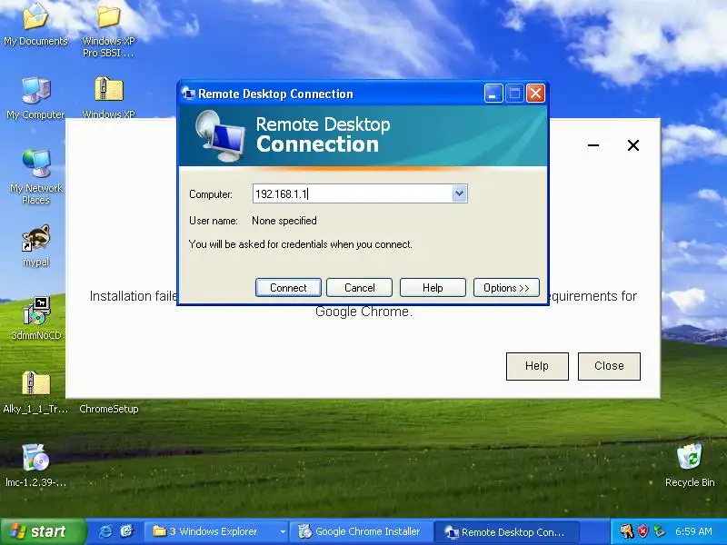This screenshot has width=727, height=545.
Task: Switch to Google Chrome Installer taskbar button
Action: click(x=361, y=531)
